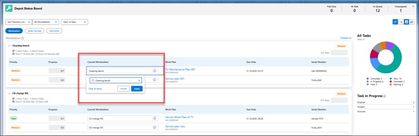Click the Mukesh row in Task in Progress
The image size is (419, 136).
click(385, 107)
